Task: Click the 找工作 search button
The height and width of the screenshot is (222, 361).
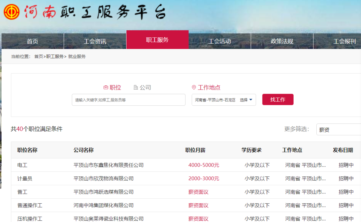Action: click(x=278, y=100)
